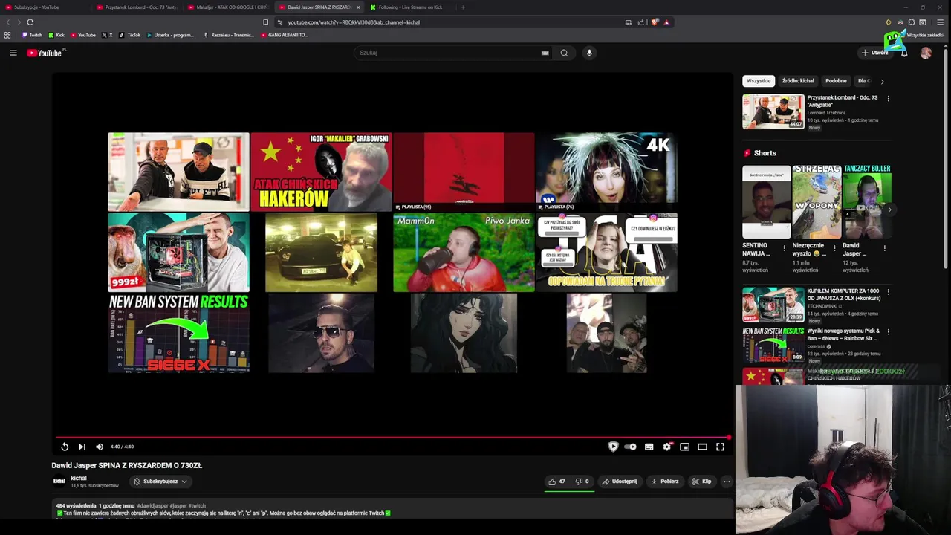Open the kichal channel avatar
Image resolution: width=951 pixels, height=535 pixels.
(x=59, y=481)
